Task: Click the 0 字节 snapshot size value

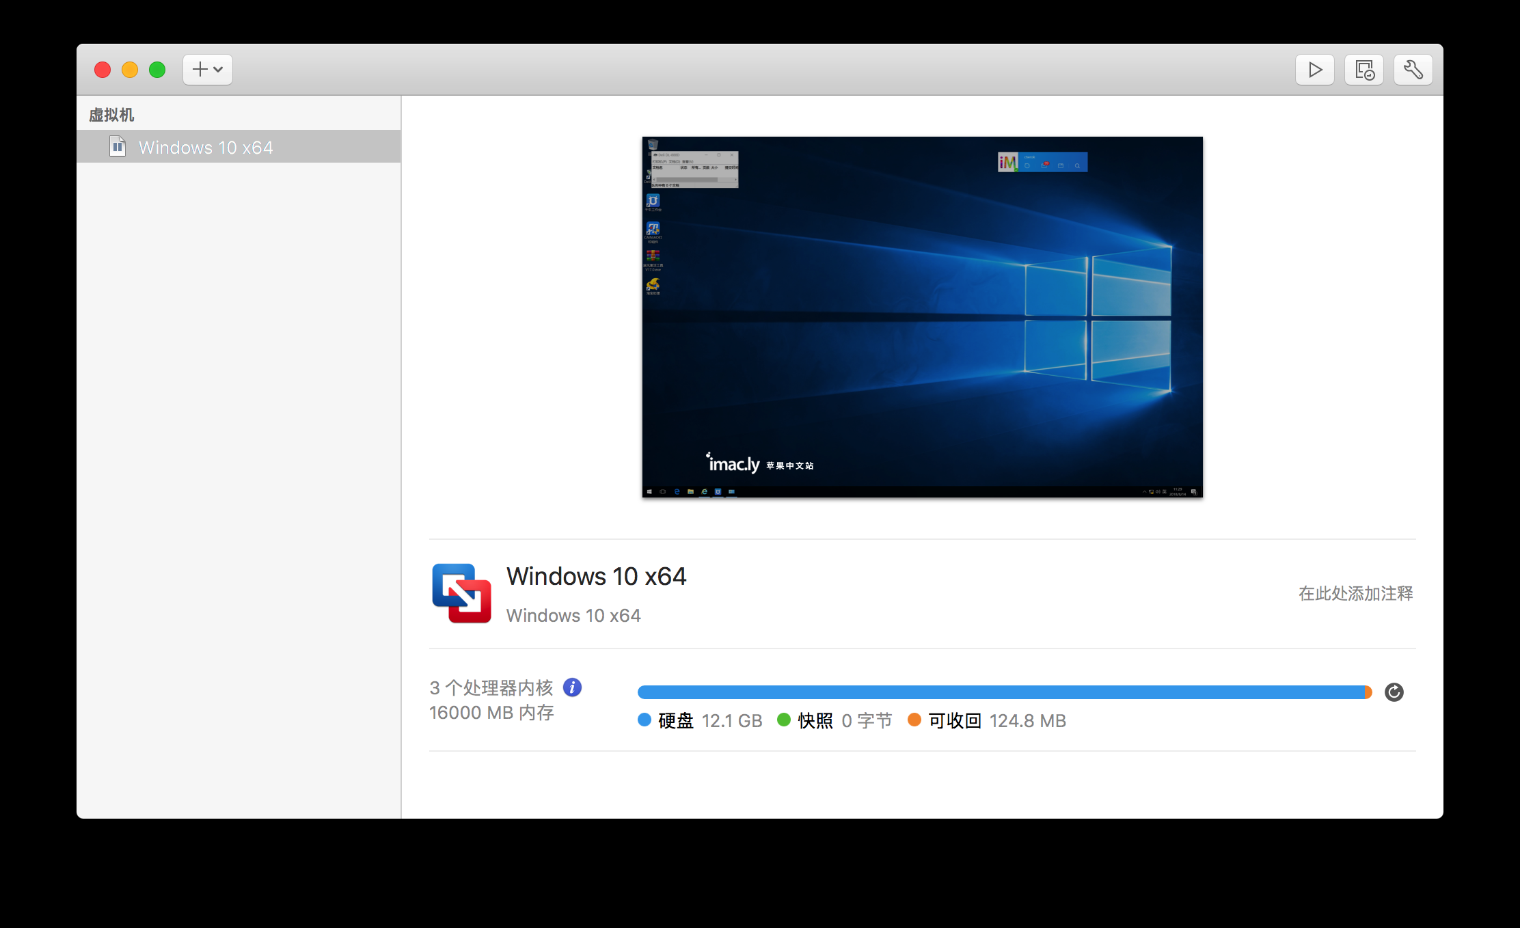Action: [x=867, y=721]
